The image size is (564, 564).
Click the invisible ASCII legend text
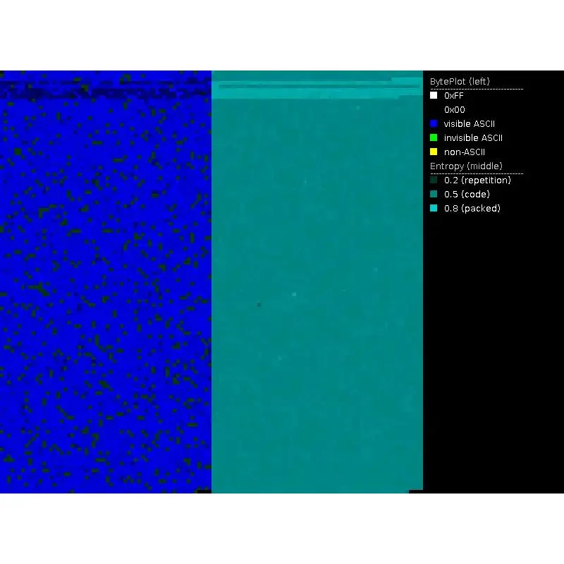click(473, 137)
